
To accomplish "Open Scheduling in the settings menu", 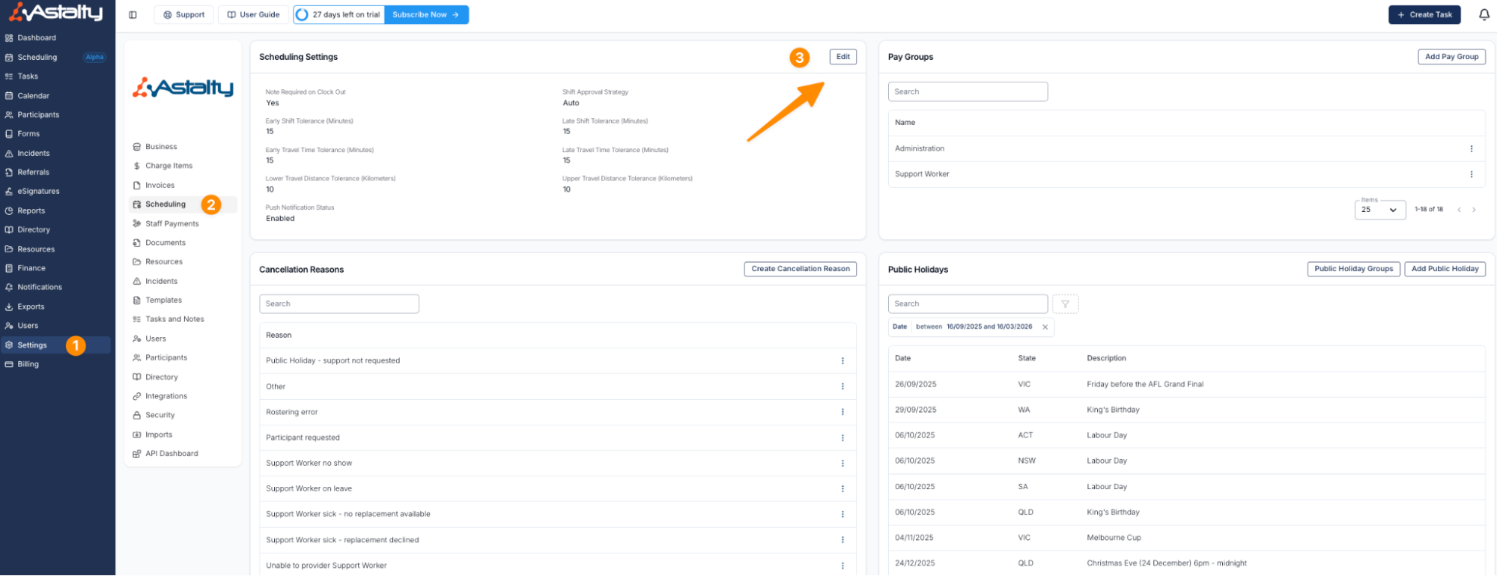I will (166, 204).
